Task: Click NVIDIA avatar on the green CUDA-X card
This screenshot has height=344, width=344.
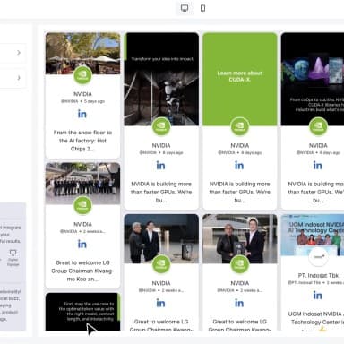Action: click(240, 126)
